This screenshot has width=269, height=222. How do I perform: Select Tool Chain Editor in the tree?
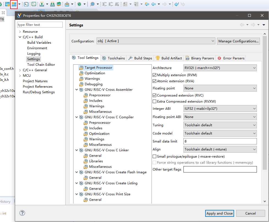41,64
